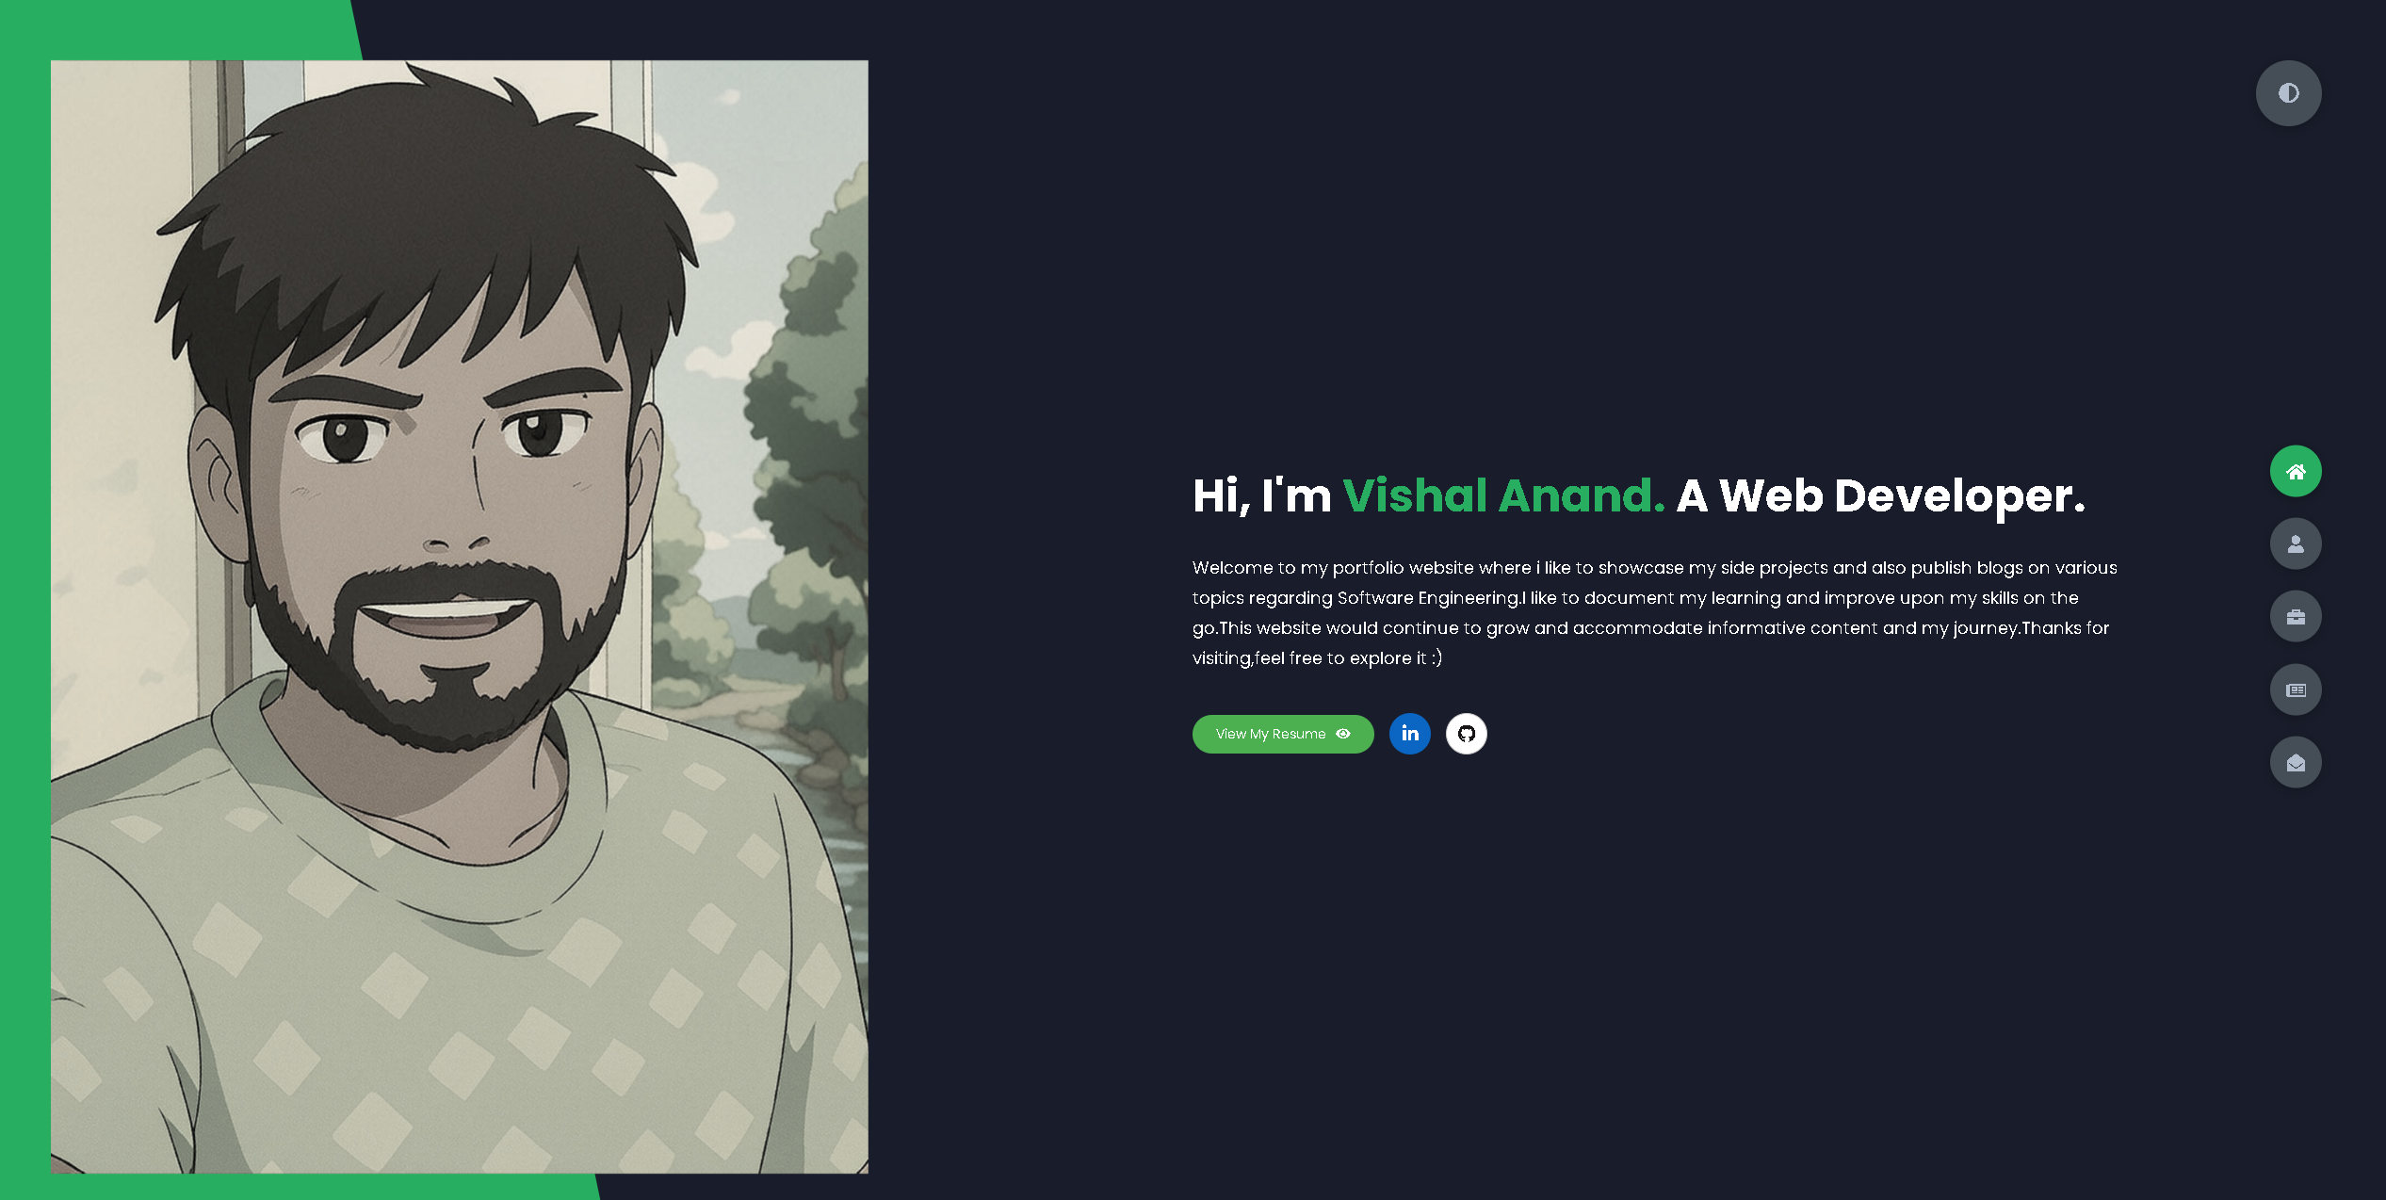Open the Blogs newspaper icon
Viewport: 2386px width, 1200px height.
point(2296,689)
